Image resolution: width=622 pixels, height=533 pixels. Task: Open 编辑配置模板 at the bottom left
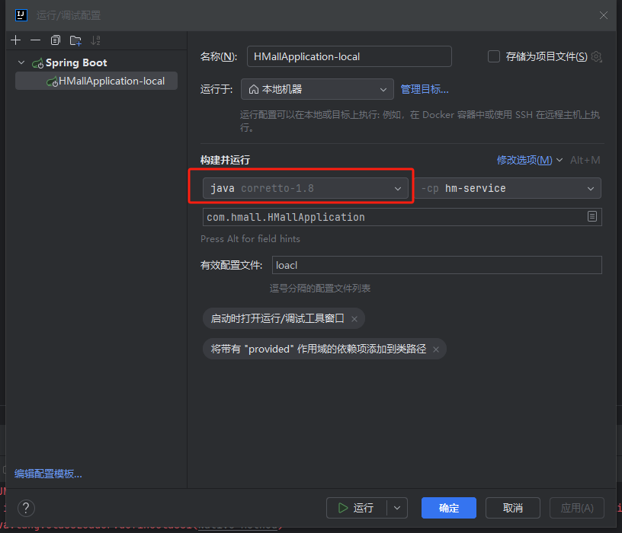[48, 473]
